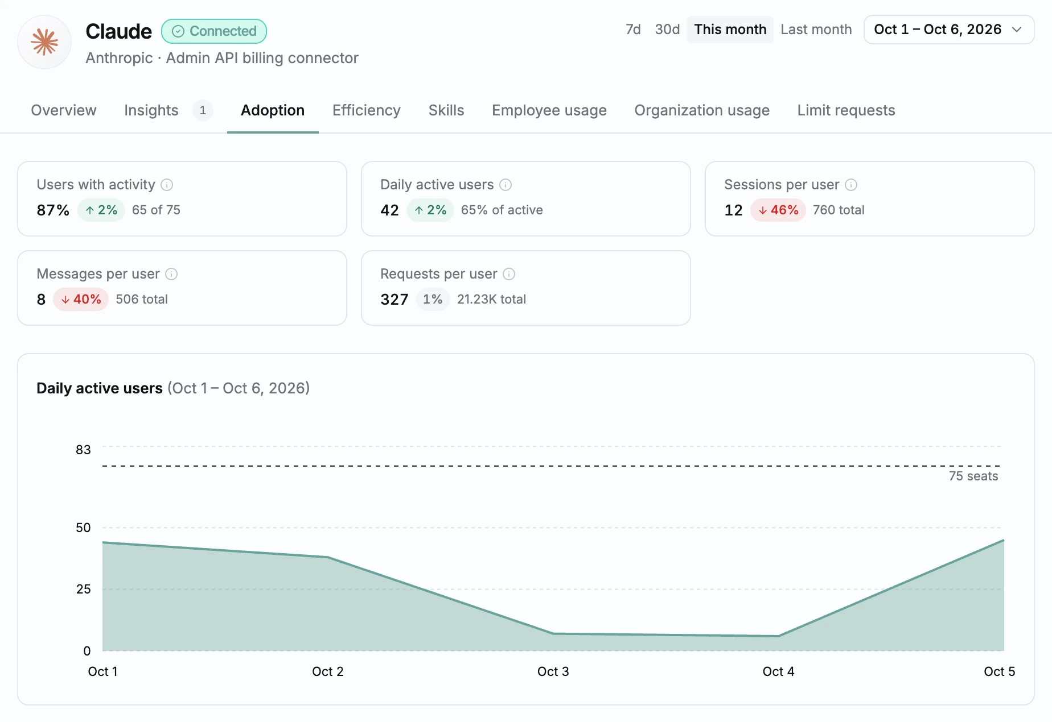The width and height of the screenshot is (1052, 722).
Task: Switch to the Efficiency tab
Action: [x=367, y=110]
